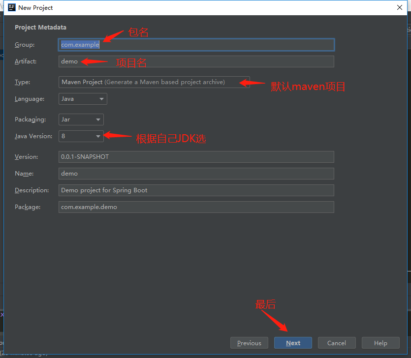Click the Packaging label
This screenshot has height=358, width=411.
coord(30,119)
